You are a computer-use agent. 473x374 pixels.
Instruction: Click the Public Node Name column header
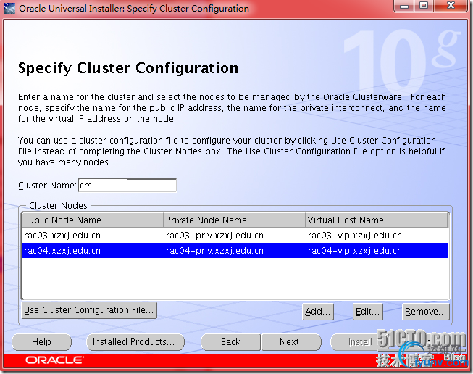pyautogui.click(x=93, y=220)
